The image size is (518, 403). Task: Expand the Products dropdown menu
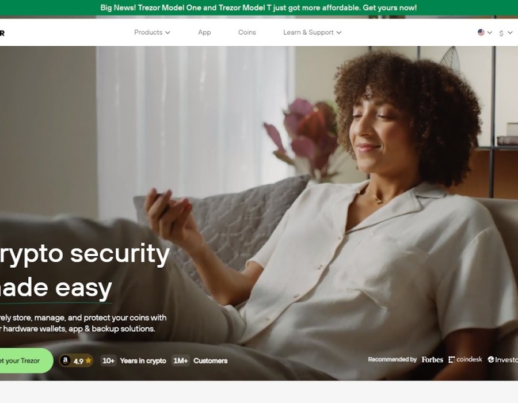[x=152, y=32]
